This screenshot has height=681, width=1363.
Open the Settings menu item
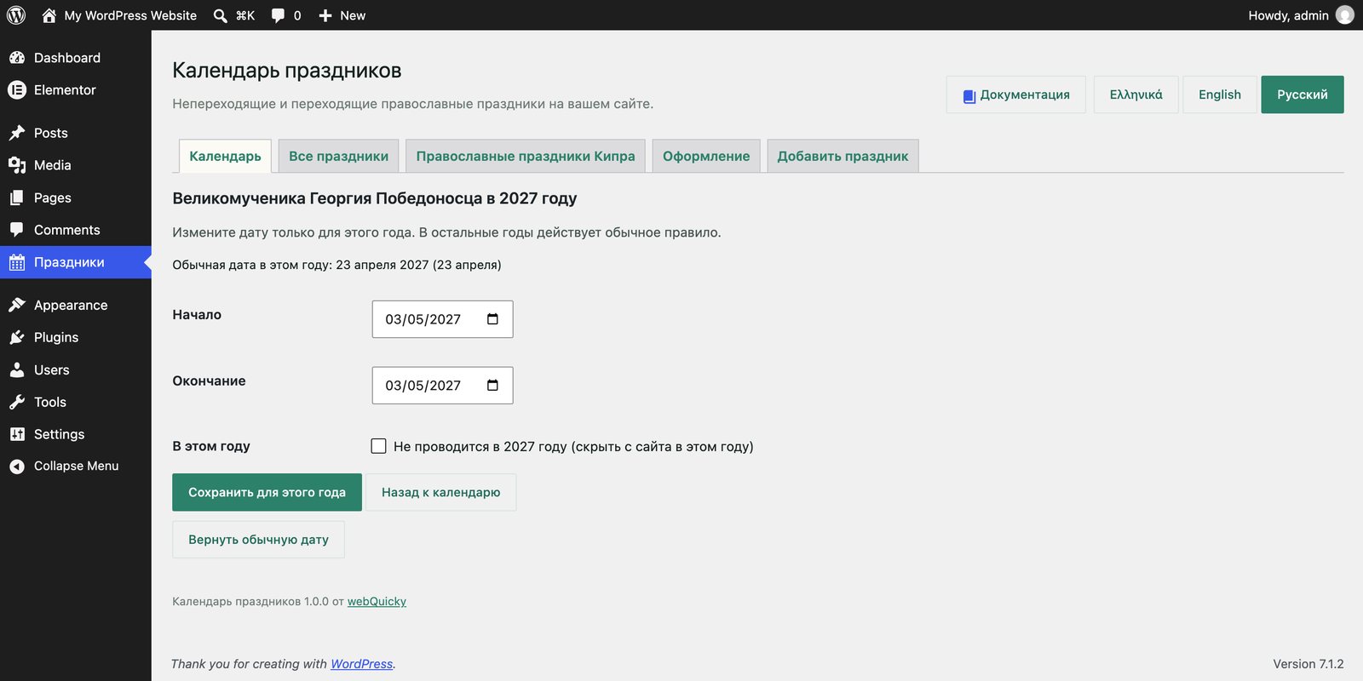click(76, 434)
